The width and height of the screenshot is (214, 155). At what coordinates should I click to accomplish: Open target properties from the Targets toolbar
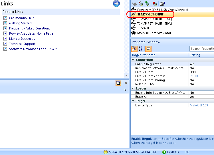[x=162, y=4]
